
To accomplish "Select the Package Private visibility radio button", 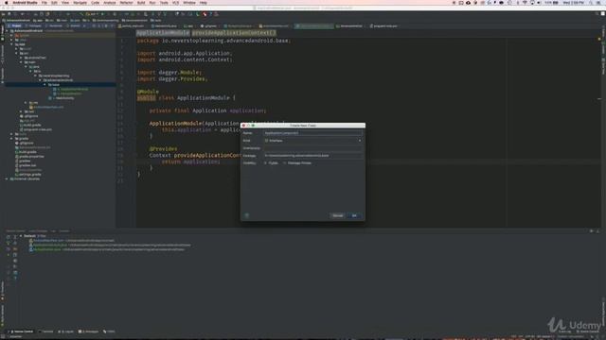I will point(285,163).
